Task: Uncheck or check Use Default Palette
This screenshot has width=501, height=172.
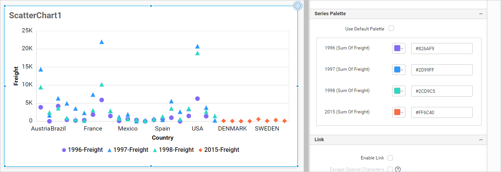Action: click(391, 29)
